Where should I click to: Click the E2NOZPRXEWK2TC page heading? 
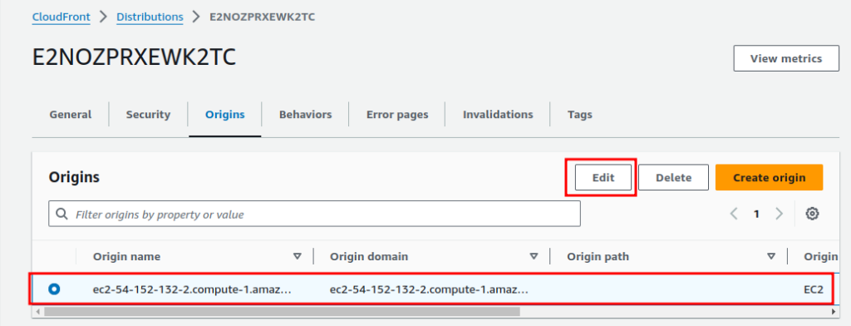click(x=134, y=57)
